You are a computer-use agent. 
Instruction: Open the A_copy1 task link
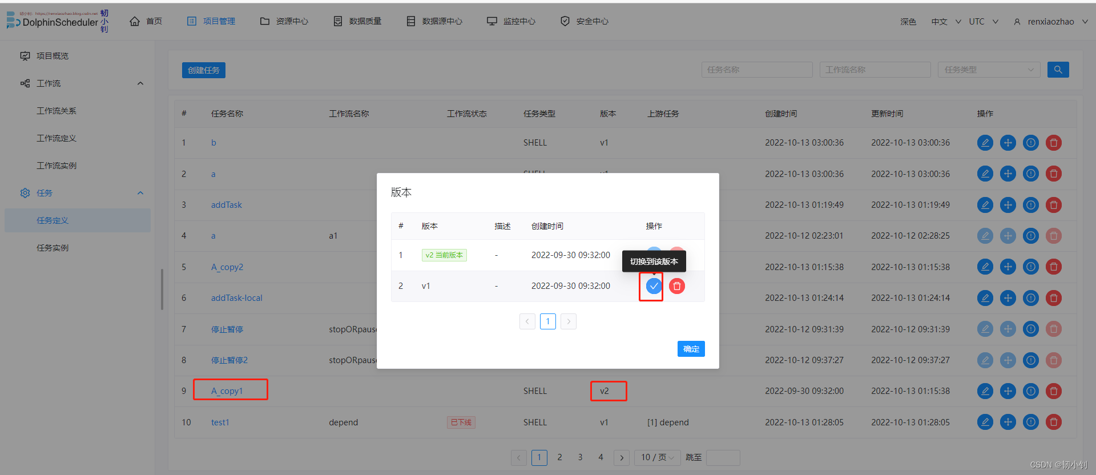click(x=227, y=391)
